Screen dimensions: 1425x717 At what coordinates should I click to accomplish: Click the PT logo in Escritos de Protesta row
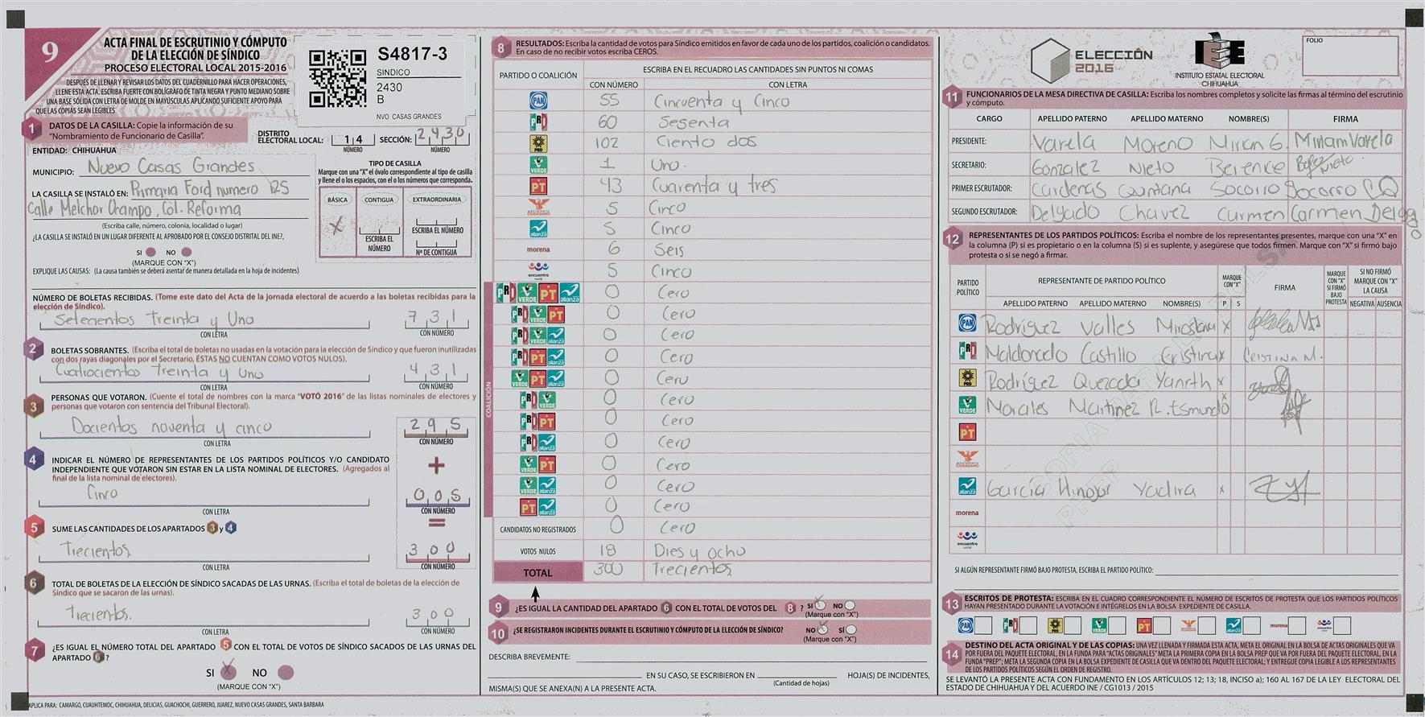click(x=1143, y=625)
